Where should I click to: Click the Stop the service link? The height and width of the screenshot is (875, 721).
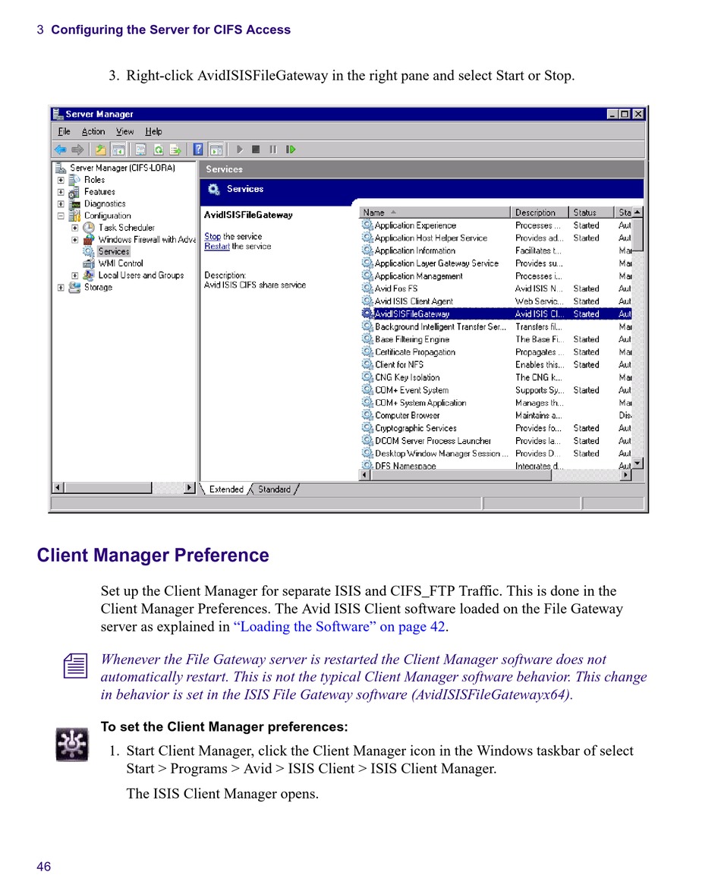point(213,237)
